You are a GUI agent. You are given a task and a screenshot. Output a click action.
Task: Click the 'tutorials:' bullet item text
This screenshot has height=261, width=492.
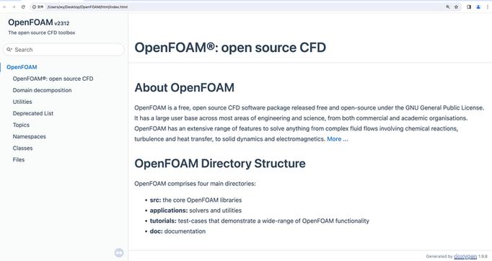click(x=260, y=221)
